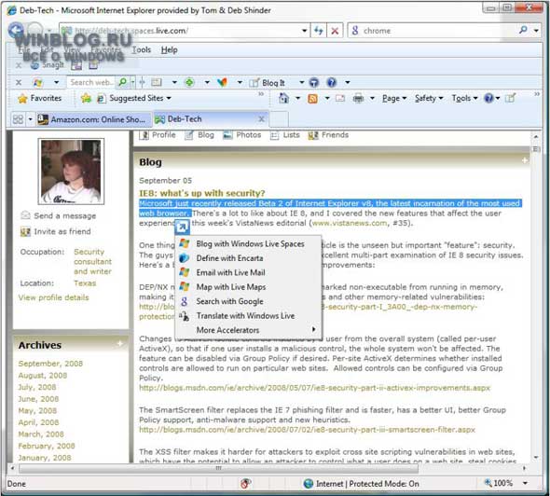Open the Photos page tab
The width and height of the screenshot is (550, 496).
coord(242,135)
